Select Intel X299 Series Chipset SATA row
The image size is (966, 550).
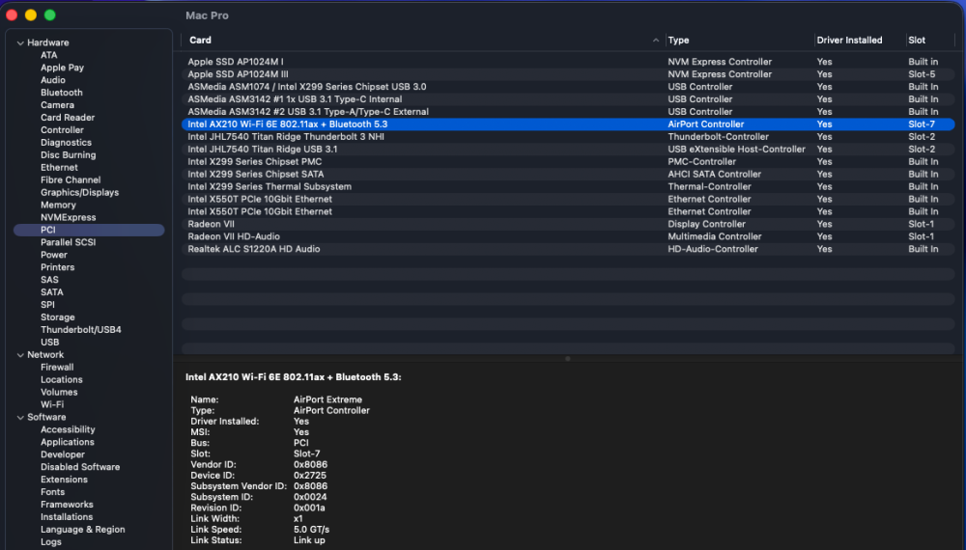click(x=568, y=174)
